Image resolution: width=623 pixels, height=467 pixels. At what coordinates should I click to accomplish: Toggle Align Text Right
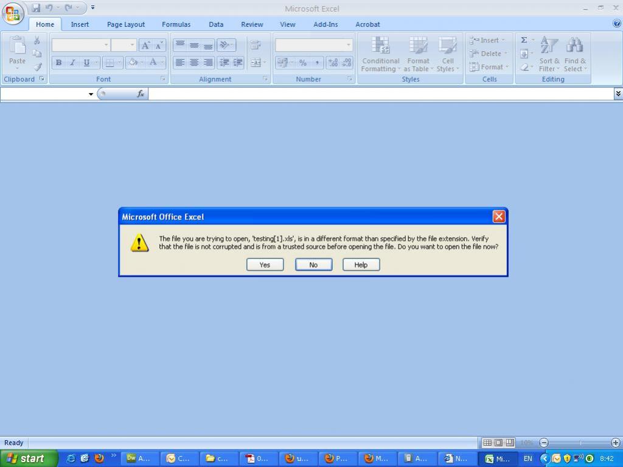[x=208, y=63]
